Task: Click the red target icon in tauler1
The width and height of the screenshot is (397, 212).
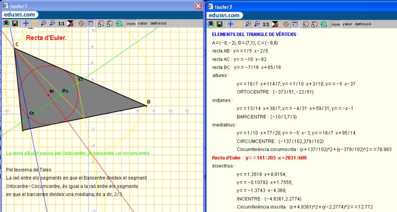Action: coord(81,23)
